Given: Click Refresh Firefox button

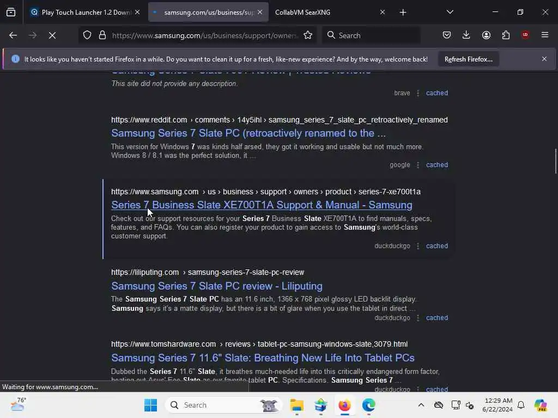Looking at the screenshot, I should click(x=468, y=59).
